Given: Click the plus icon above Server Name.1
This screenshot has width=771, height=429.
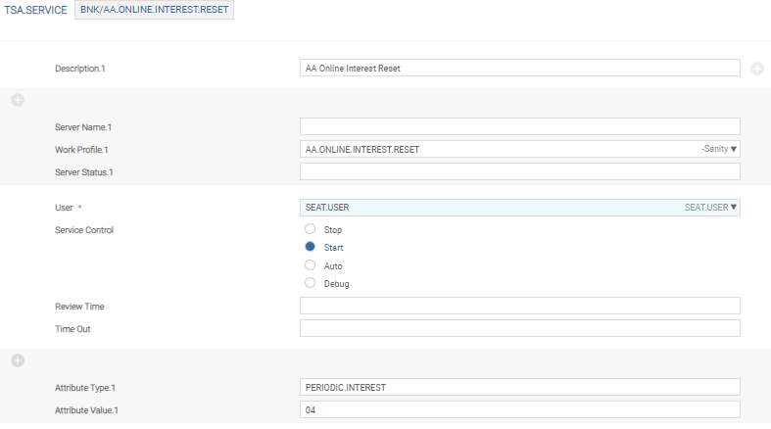Looking at the screenshot, I should 18,100.
